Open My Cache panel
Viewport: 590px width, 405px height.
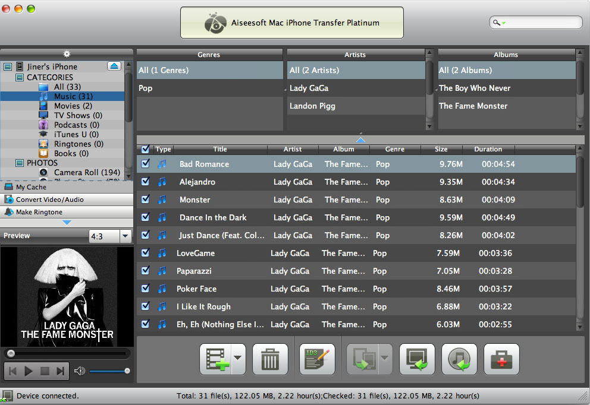[x=67, y=187]
